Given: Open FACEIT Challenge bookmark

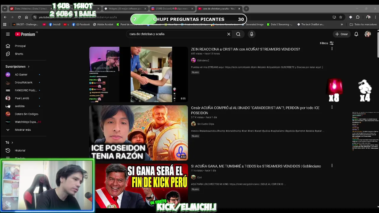Looking at the screenshot, I should (25, 25).
